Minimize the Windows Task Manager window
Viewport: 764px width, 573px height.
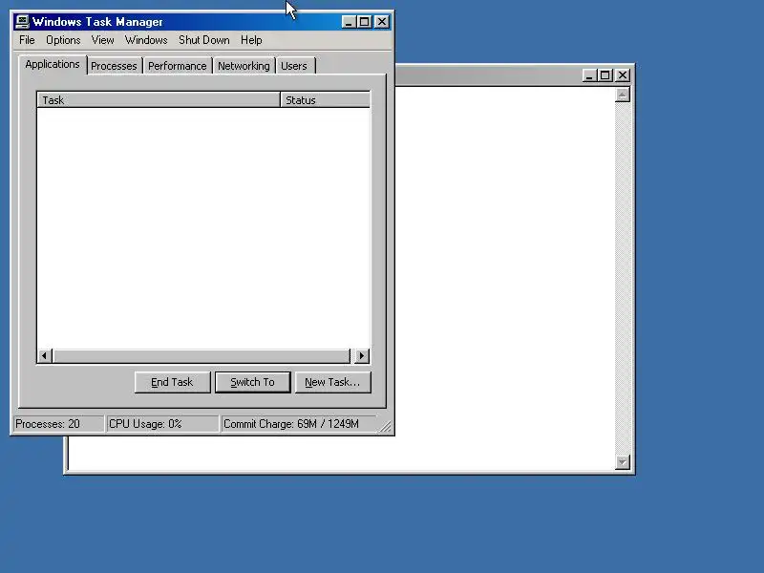[348, 22]
